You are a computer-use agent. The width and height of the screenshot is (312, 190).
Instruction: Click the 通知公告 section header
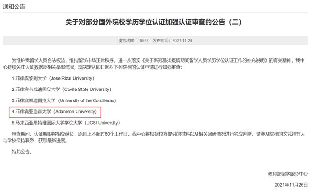pyautogui.click(x=14, y=7)
